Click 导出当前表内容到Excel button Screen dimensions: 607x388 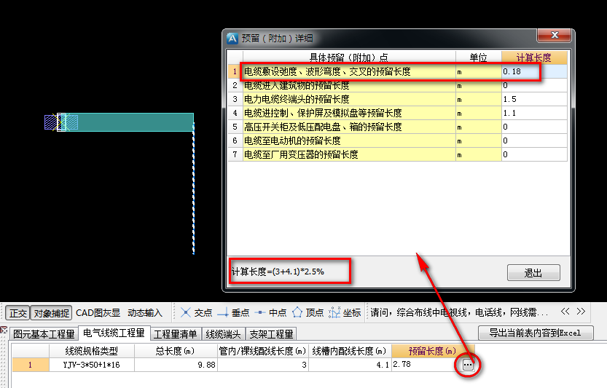(536, 333)
